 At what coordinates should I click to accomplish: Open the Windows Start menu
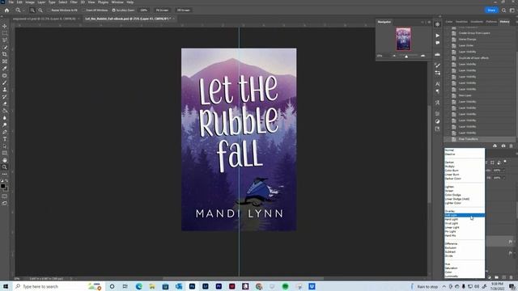(x=6, y=286)
